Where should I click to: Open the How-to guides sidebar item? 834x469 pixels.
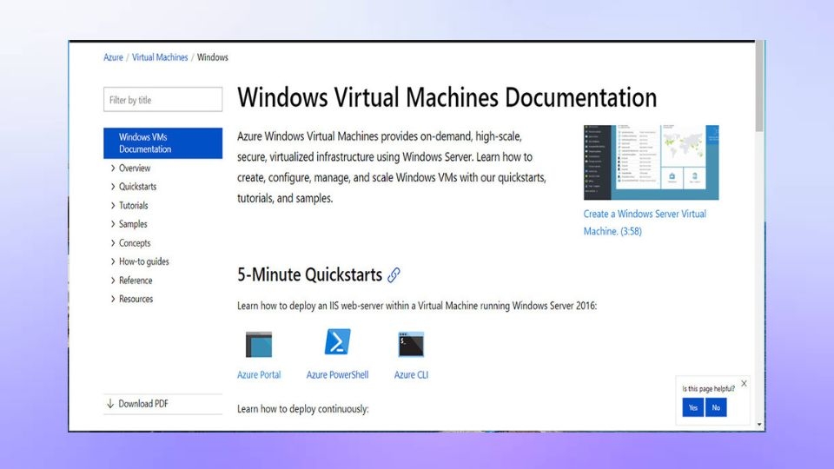click(143, 261)
